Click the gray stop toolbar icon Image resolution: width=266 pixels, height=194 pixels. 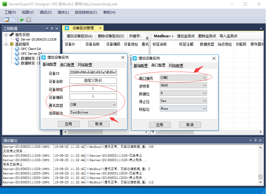coord(29,20)
